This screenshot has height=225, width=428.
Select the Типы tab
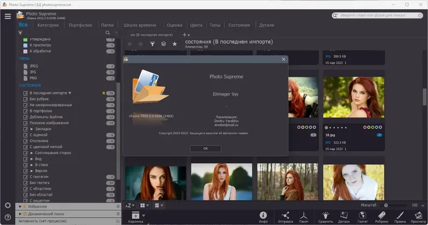[x=215, y=25]
